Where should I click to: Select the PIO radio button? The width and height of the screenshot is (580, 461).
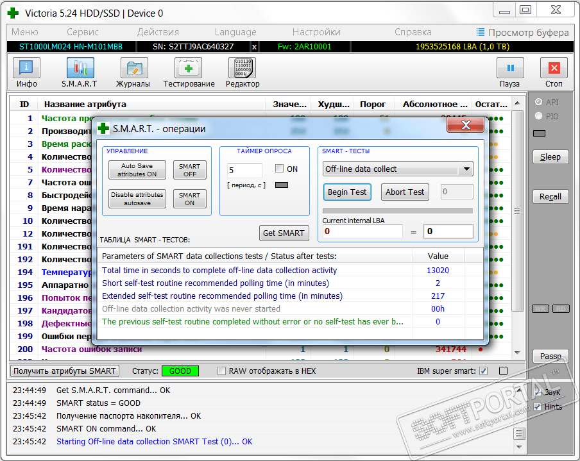click(538, 116)
